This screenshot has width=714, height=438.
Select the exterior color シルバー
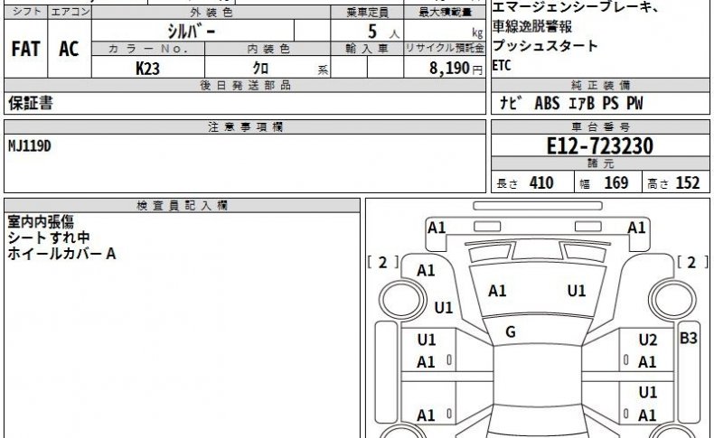(192, 32)
